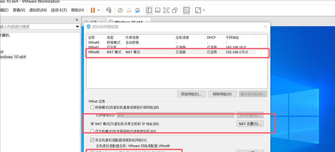Close the library panel with its X
The height and width of the screenshot is (152, 335).
[x=77, y=20]
